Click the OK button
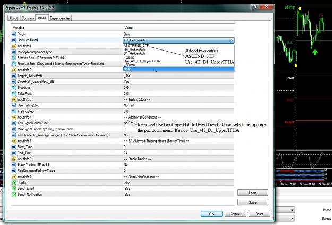Screen dimensions: 332x225 211,214
